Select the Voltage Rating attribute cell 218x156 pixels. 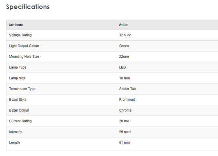tap(20, 35)
